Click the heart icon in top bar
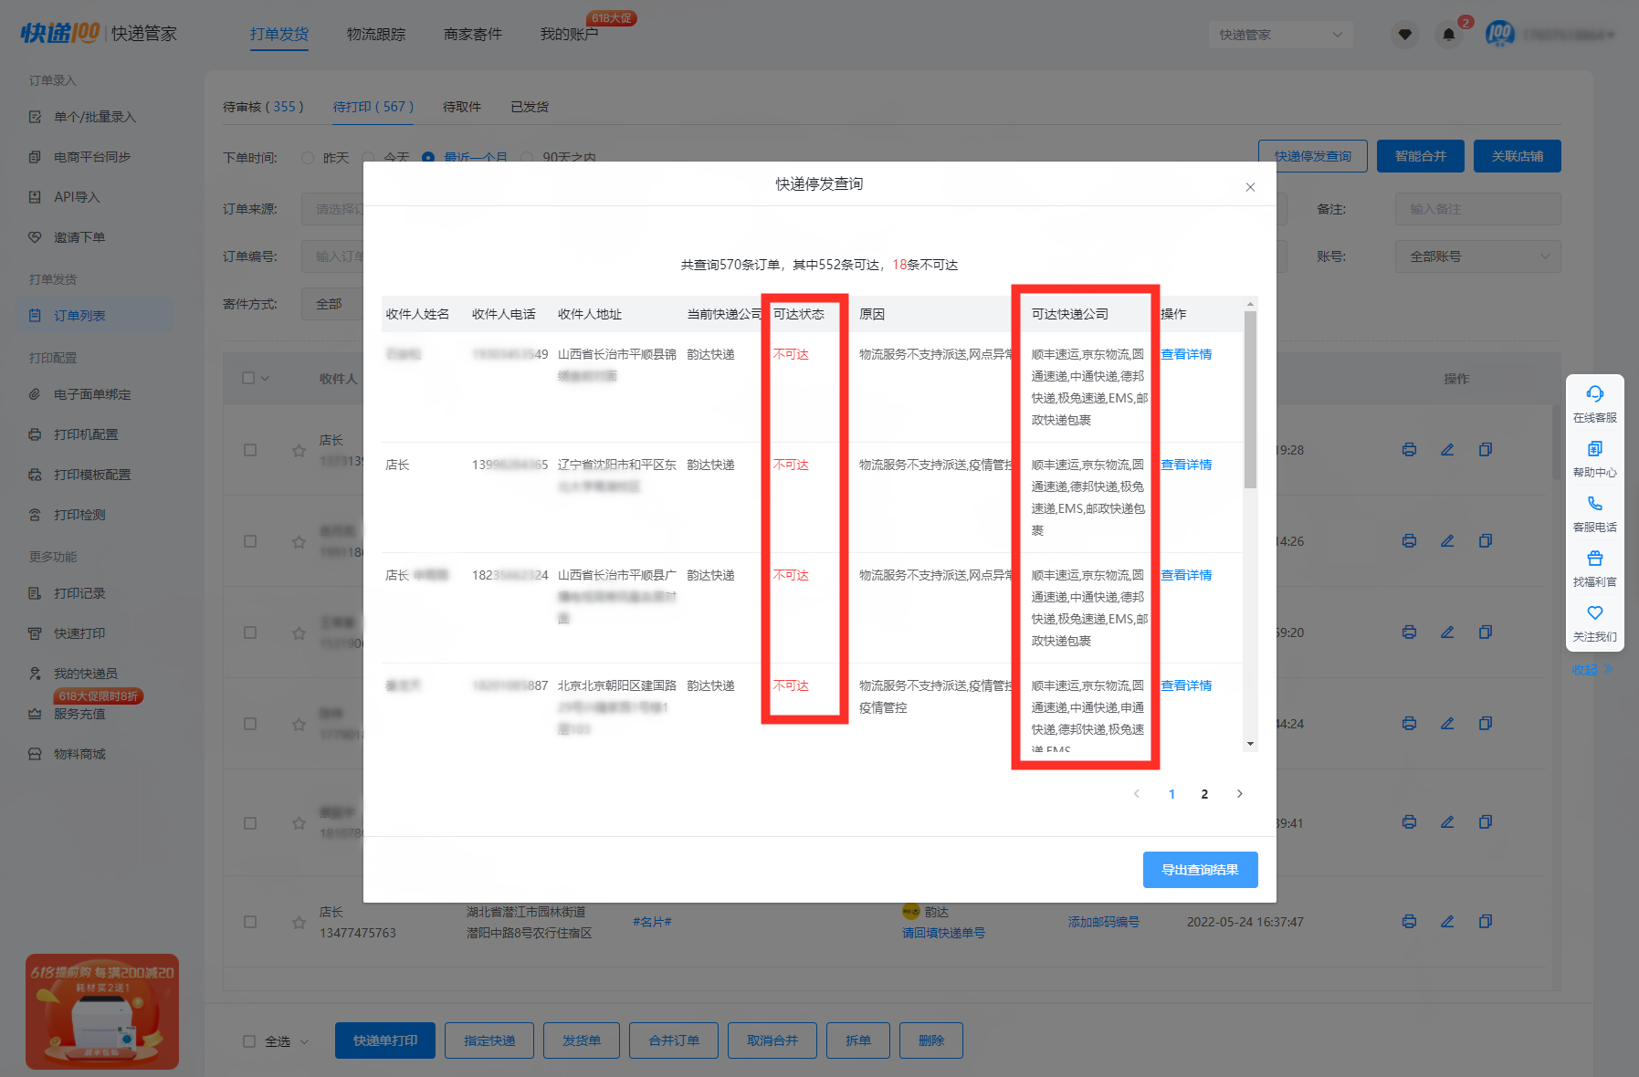The height and width of the screenshot is (1077, 1639). click(1405, 35)
